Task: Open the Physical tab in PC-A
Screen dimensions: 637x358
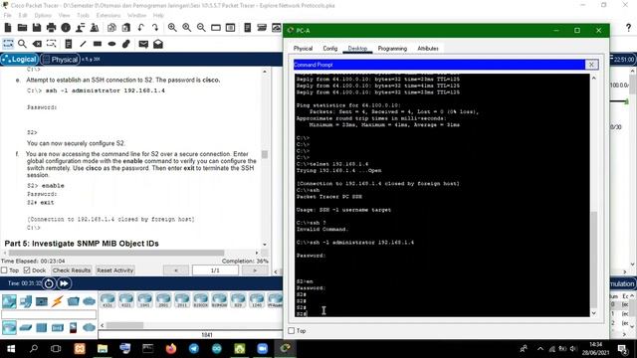Action: click(x=303, y=49)
